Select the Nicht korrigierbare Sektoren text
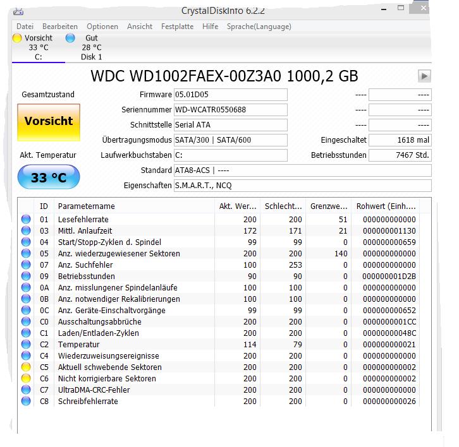This screenshot has height=447, width=459. [x=107, y=379]
